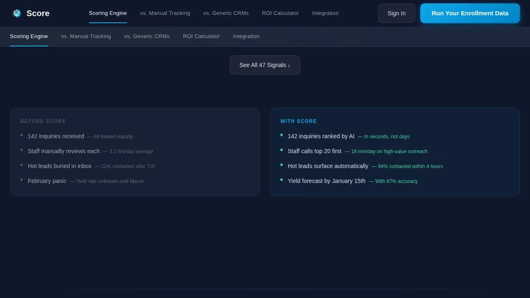
Task: Open Scoring Engine from the top navigation
Action: 108,13
